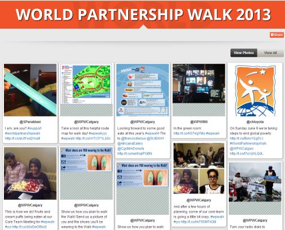Click #WorldPartnershipWalk in the @chtoyota post
Viewport: 285px width, 230px height.
click(248, 143)
